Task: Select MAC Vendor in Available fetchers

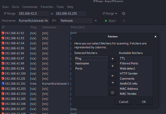Action: 136,94
